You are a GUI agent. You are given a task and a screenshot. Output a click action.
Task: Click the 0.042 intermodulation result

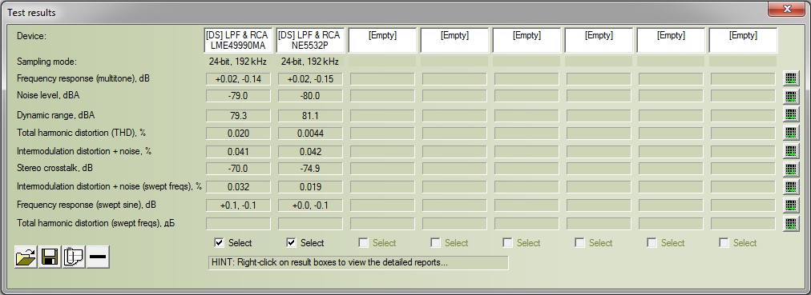310,152
